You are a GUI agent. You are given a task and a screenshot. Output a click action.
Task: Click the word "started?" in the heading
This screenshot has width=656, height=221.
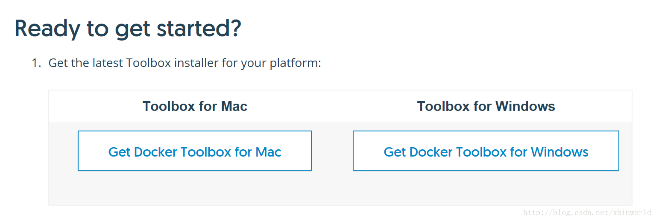click(199, 29)
